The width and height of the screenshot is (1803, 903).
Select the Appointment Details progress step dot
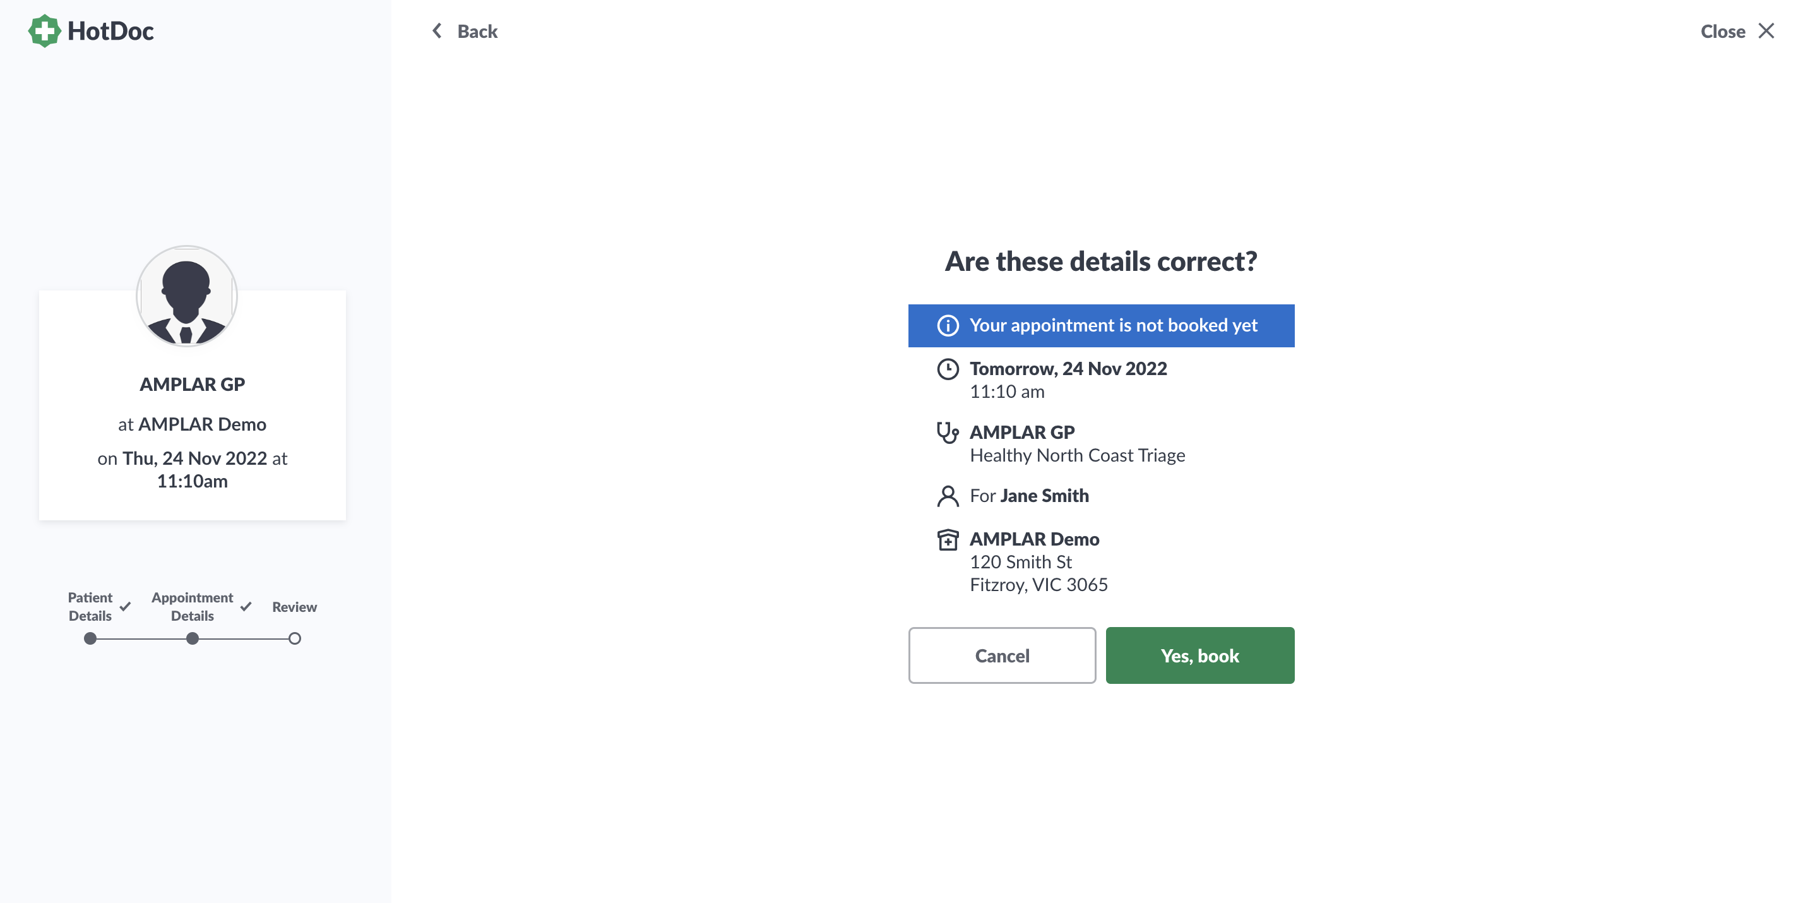click(x=193, y=638)
